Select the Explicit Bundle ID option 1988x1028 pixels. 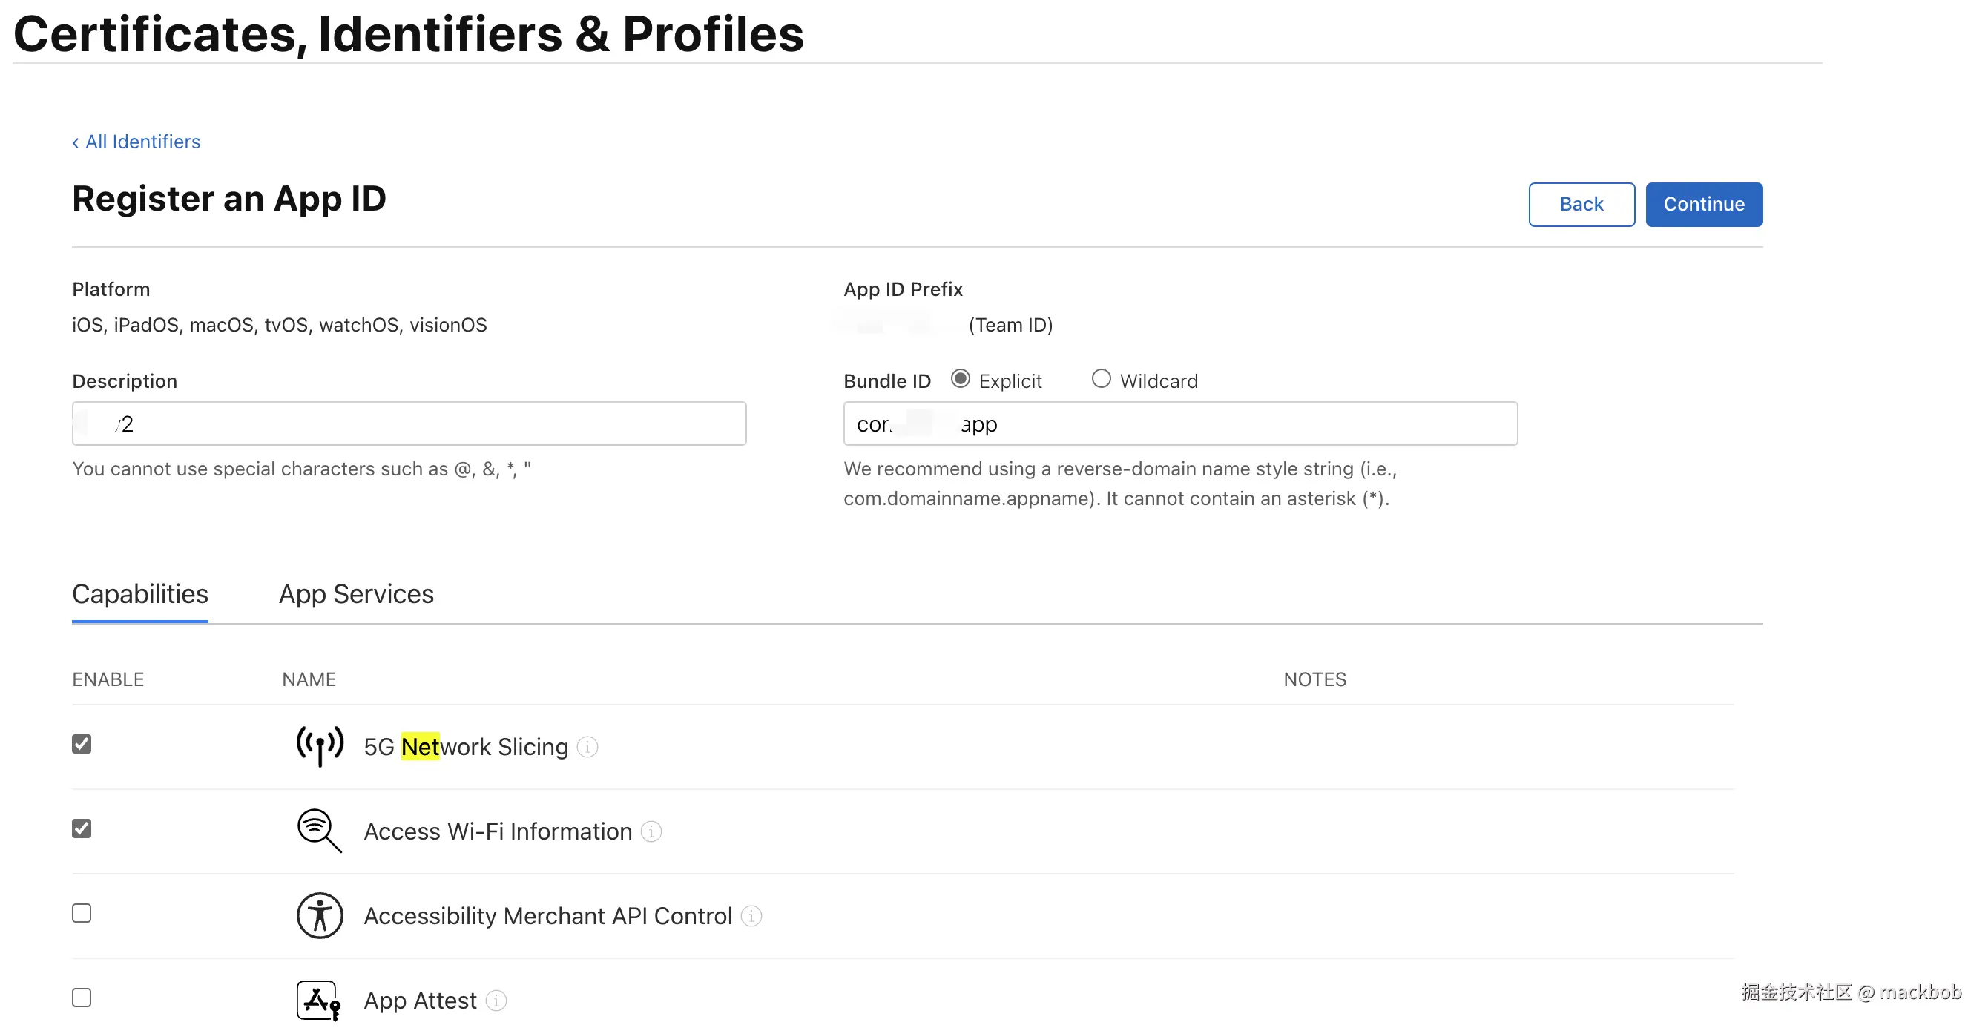[960, 379]
